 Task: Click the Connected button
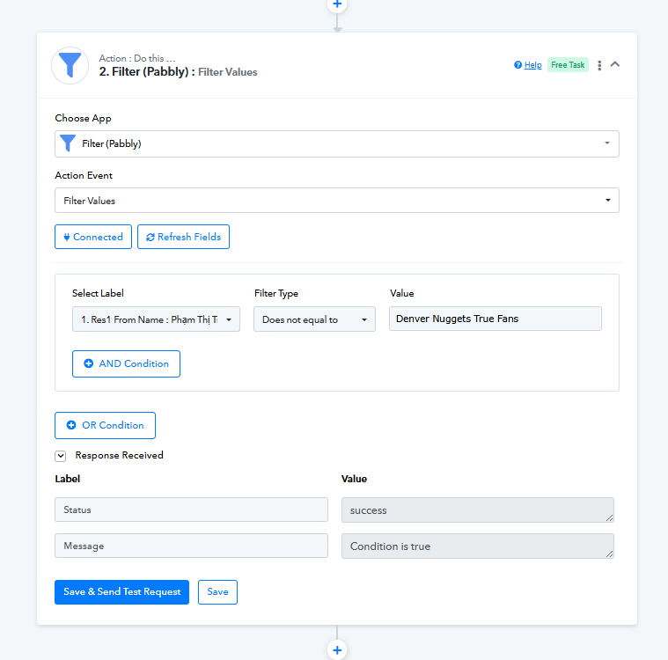pos(93,237)
